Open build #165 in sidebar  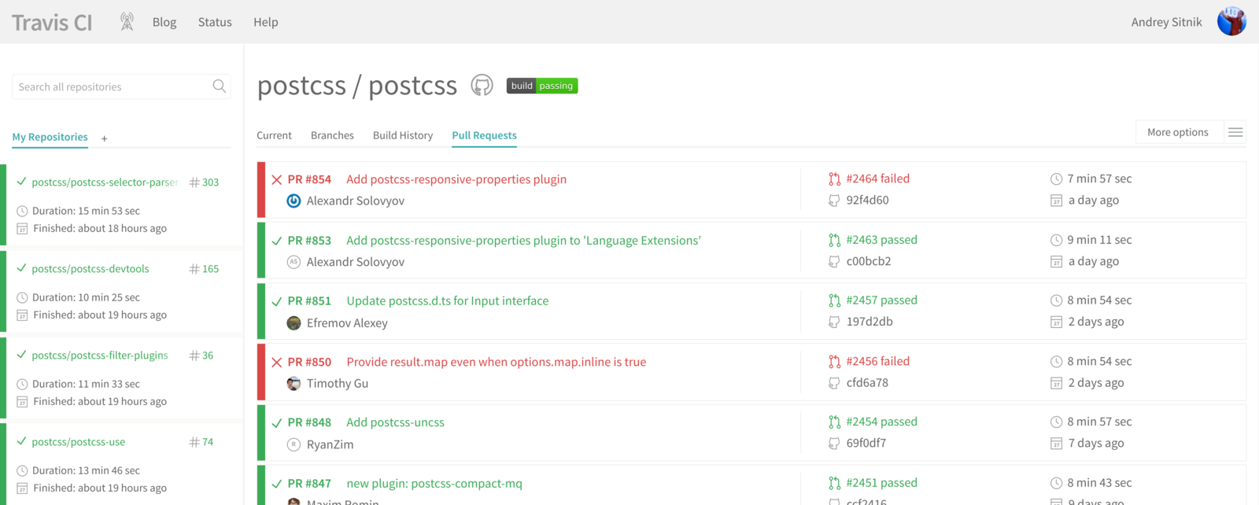(204, 268)
